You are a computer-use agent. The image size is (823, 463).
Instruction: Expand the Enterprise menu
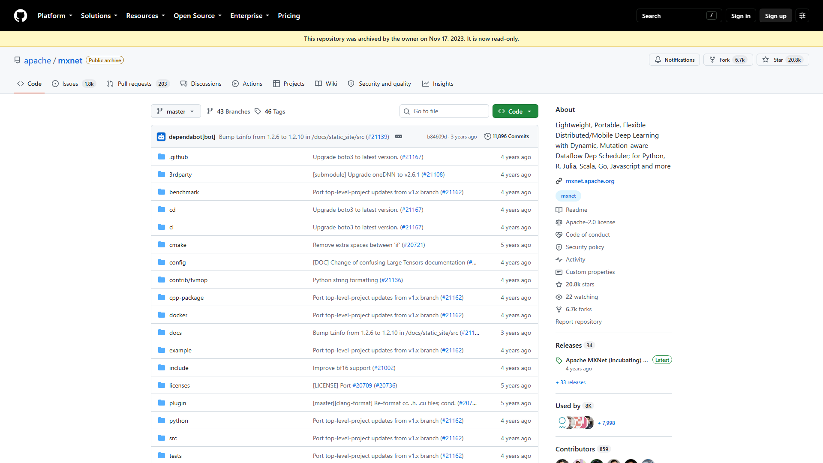[x=249, y=16]
